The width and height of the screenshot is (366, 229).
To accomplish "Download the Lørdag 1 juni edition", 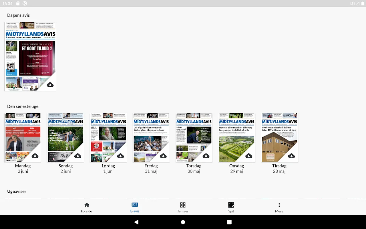I will pyautogui.click(x=120, y=156).
